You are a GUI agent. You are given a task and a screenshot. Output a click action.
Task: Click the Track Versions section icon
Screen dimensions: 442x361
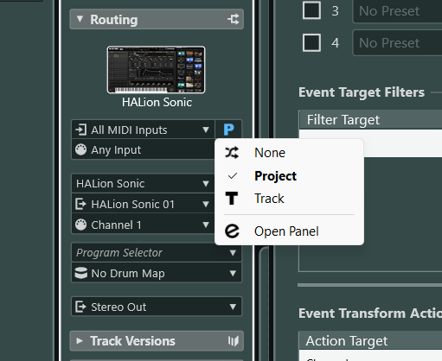[x=234, y=341]
